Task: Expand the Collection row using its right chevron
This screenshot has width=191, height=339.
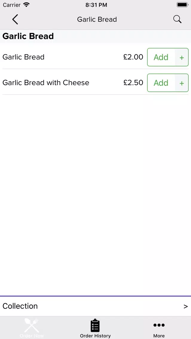Action: pyautogui.click(x=186, y=306)
